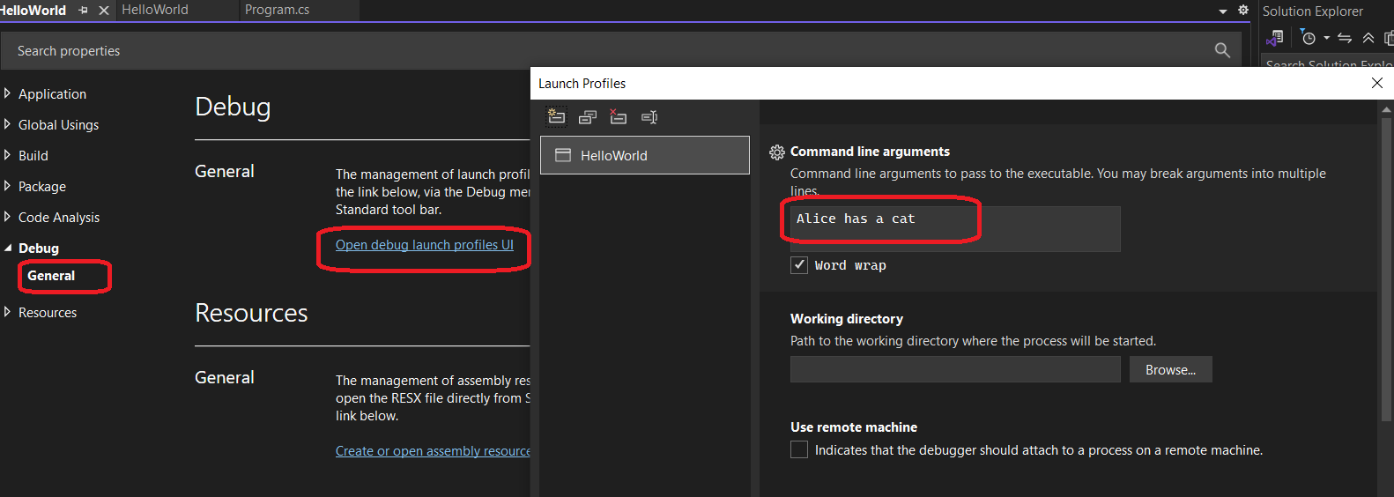Uncheck the Word wrap checkbox
1394x497 pixels.
click(799, 265)
